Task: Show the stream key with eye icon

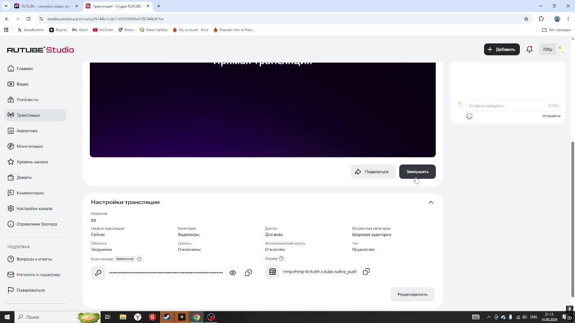Action: [233, 273]
